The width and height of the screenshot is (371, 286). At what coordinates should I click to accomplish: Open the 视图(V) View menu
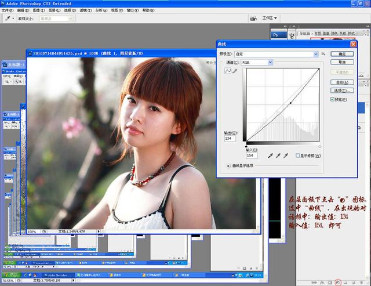(117, 10)
